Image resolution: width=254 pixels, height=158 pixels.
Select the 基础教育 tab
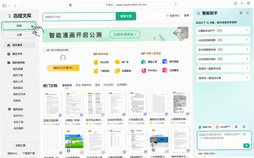click(67, 85)
